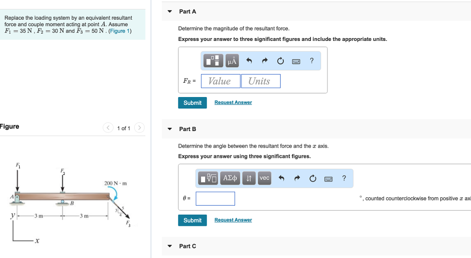
Task: Open the Figure 1 link in problem text
Action: tap(120, 31)
